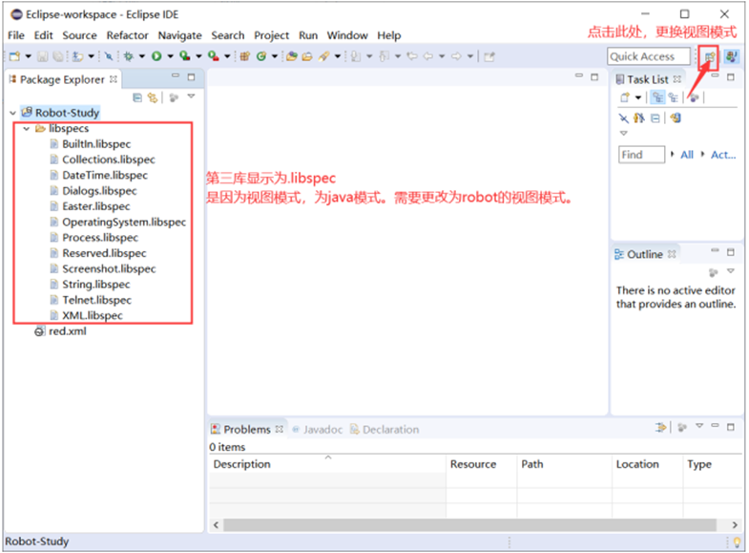Click the New Java Package icon
Screen dimensions: 749x553
(x=244, y=56)
